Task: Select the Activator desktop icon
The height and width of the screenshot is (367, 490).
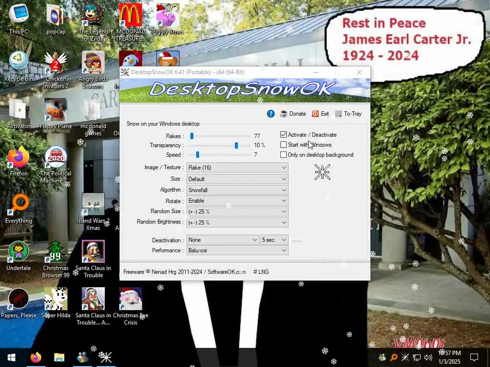Action: coord(19,114)
